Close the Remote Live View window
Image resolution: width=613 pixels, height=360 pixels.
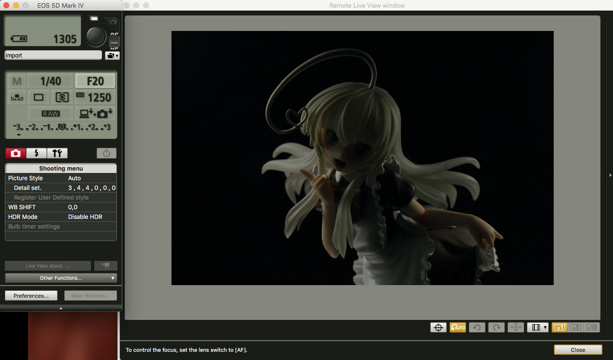[578, 350]
